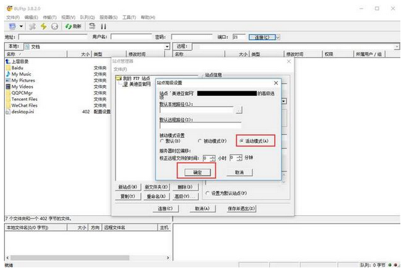Sort remote files by 权限 column header
The width and height of the screenshot is (403, 272).
(x=338, y=54)
